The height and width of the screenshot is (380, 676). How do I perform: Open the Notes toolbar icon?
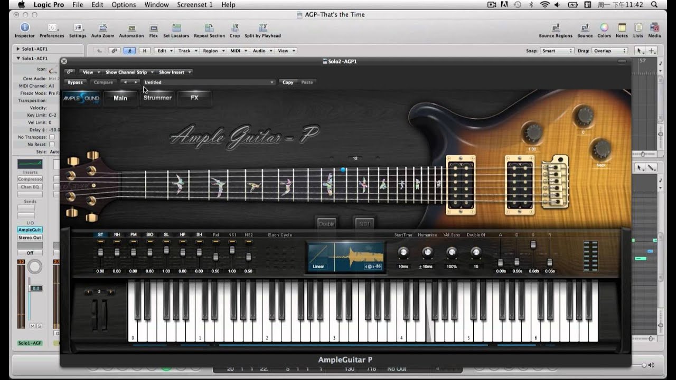click(622, 31)
